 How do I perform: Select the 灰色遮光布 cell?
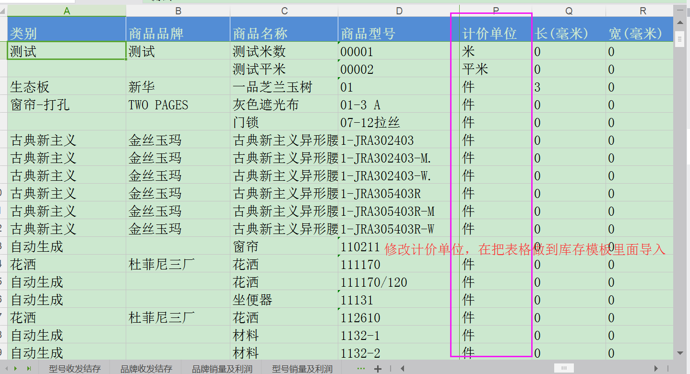tap(284, 104)
